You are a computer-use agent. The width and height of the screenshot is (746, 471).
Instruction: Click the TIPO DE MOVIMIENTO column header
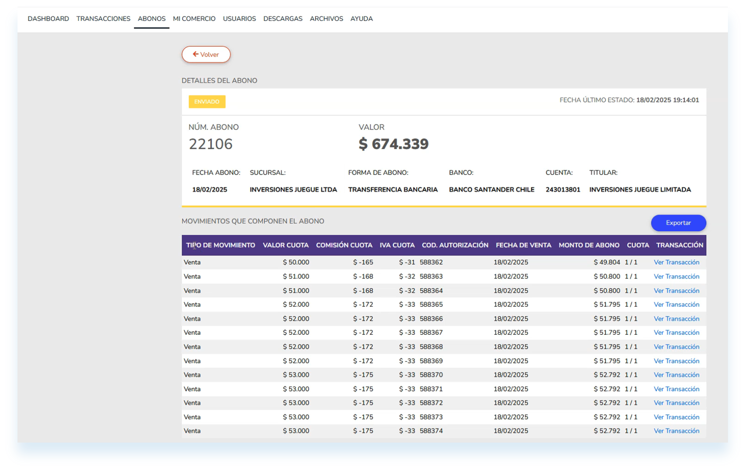pos(221,245)
